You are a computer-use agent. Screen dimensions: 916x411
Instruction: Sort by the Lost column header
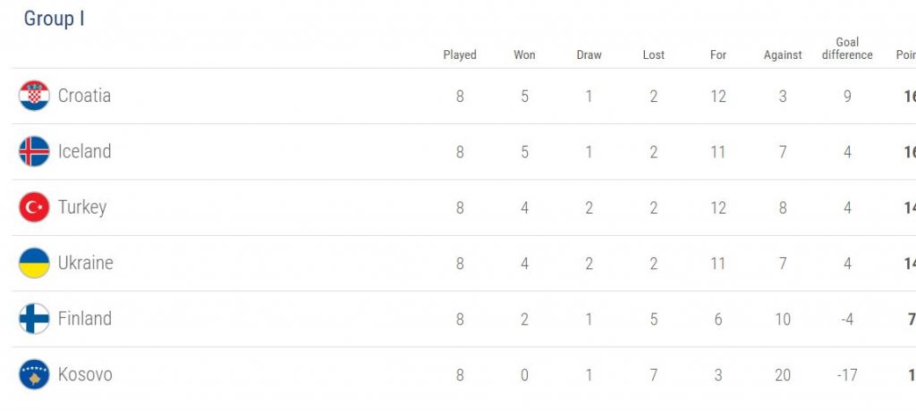(654, 55)
